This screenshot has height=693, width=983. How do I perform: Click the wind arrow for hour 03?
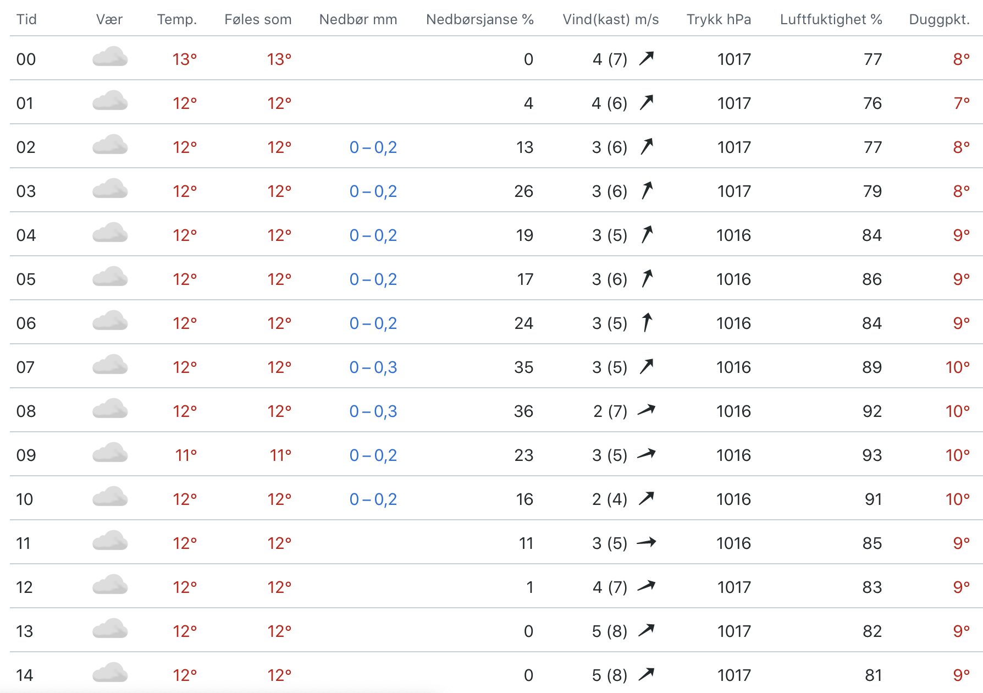[647, 191]
